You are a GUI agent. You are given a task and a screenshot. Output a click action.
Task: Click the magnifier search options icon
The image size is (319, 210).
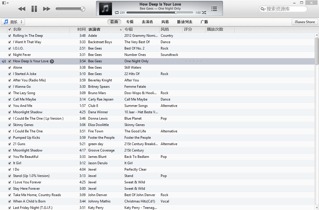point(263,9)
